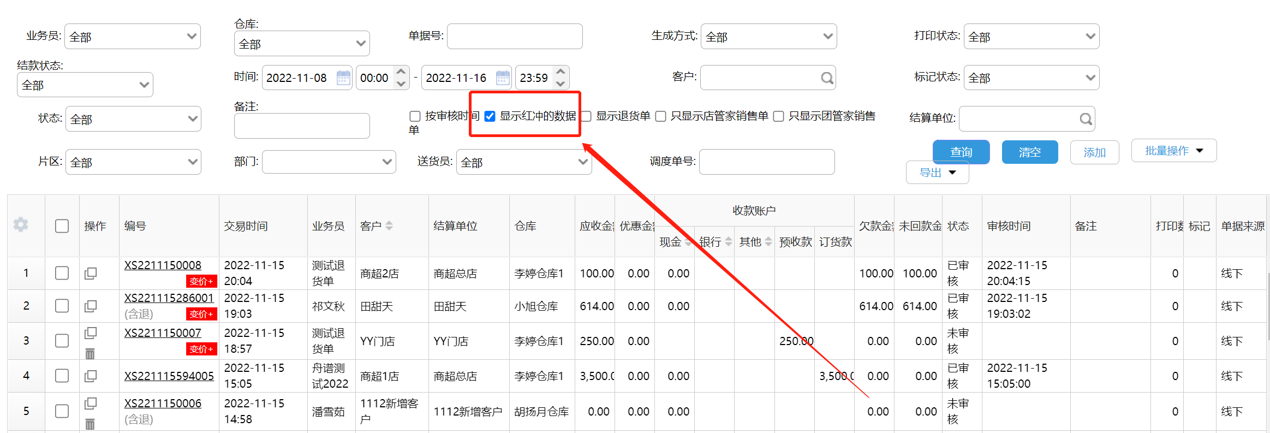The height and width of the screenshot is (433, 1270).
Task: Enable the 显示退货单 checkbox
Action: tap(586, 116)
